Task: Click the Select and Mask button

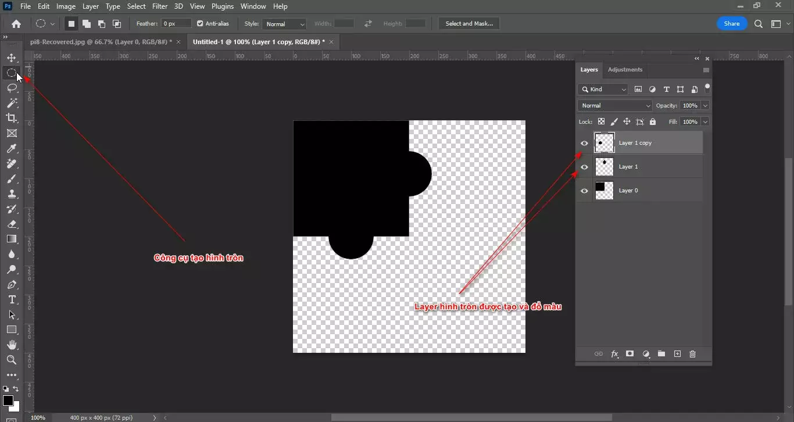Action: pos(468,23)
